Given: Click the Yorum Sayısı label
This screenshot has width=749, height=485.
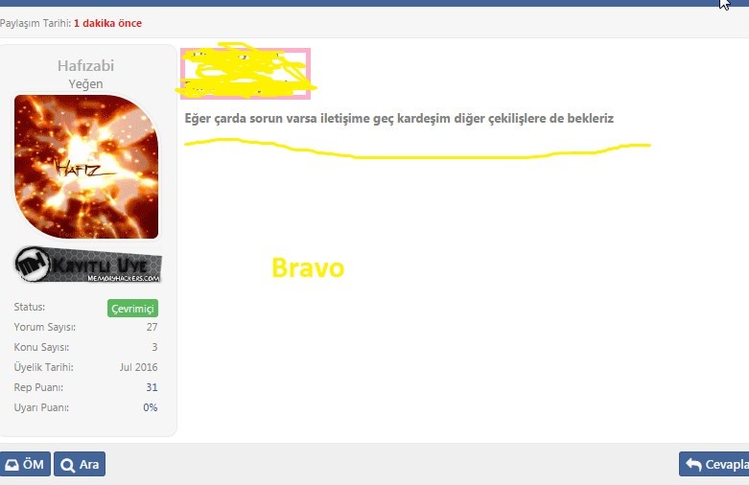Looking at the screenshot, I should click(x=45, y=327).
